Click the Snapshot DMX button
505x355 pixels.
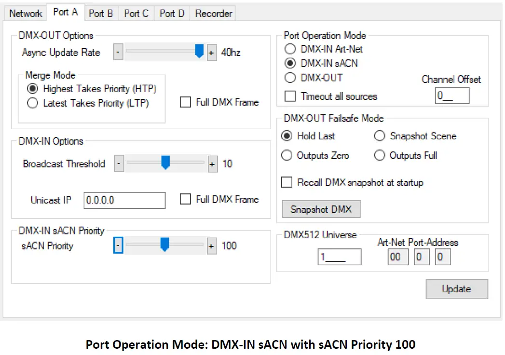pos(321,209)
